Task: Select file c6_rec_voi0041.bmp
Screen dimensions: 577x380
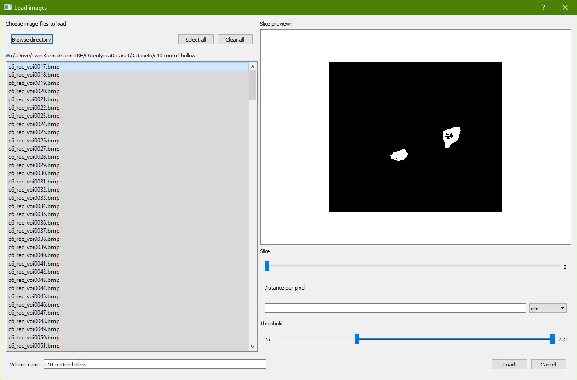Action: click(x=127, y=264)
